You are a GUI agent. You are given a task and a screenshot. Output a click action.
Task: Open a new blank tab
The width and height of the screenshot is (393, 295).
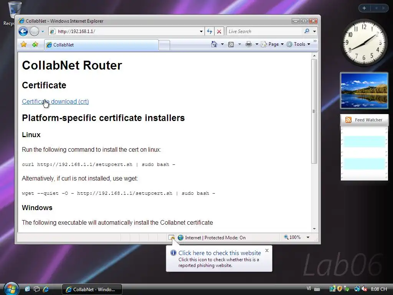pos(164,45)
